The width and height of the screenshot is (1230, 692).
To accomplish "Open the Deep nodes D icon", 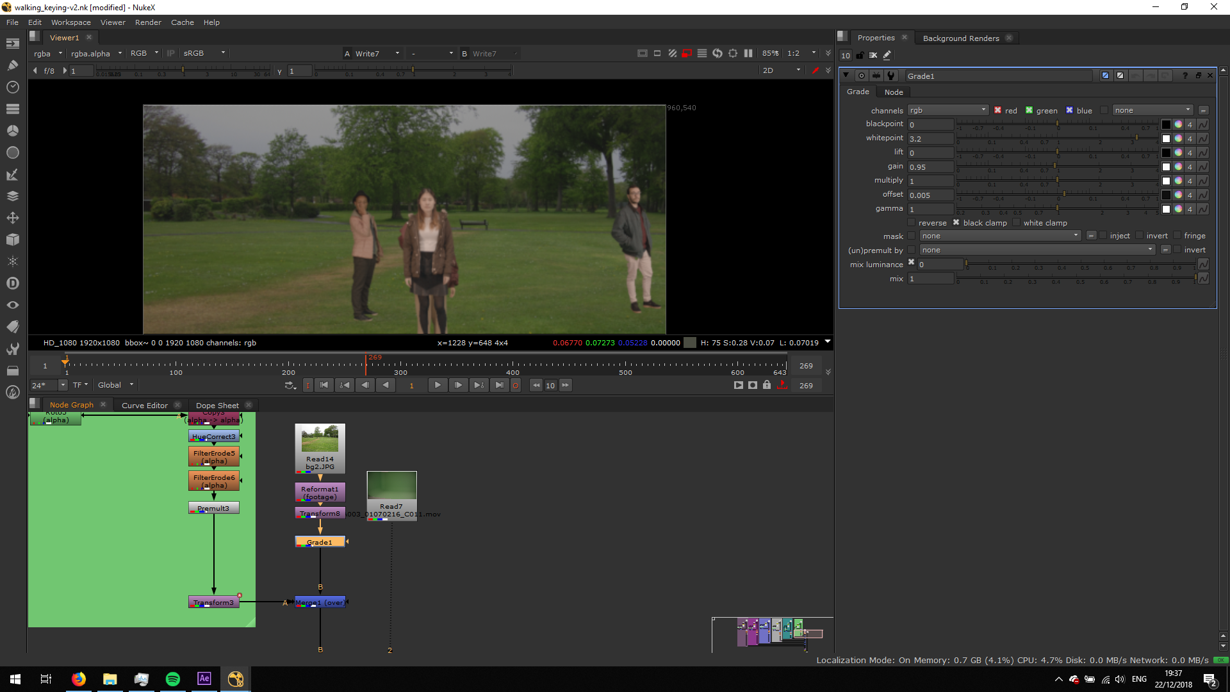I will (x=12, y=283).
